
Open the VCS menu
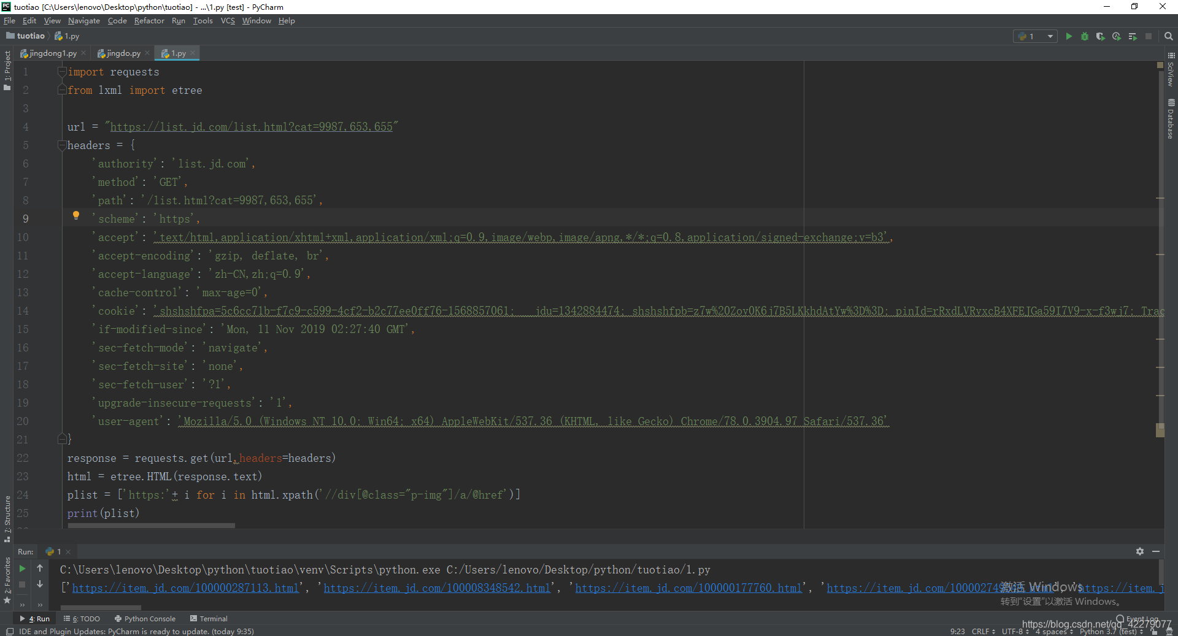coord(228,21)
